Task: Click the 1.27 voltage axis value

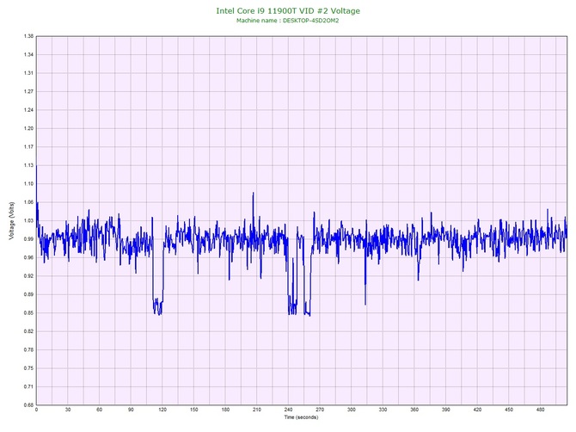Action: [28, 91]
